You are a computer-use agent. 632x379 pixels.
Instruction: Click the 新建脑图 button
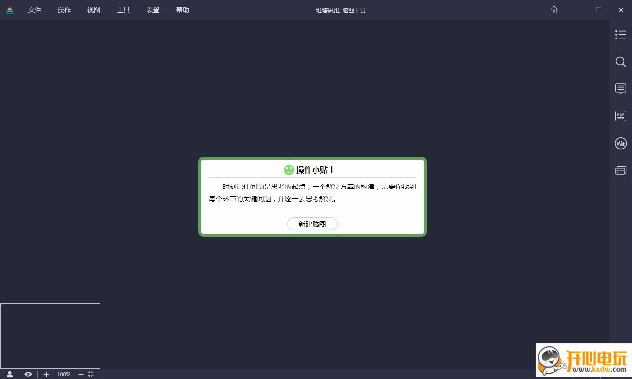[312, 224]
